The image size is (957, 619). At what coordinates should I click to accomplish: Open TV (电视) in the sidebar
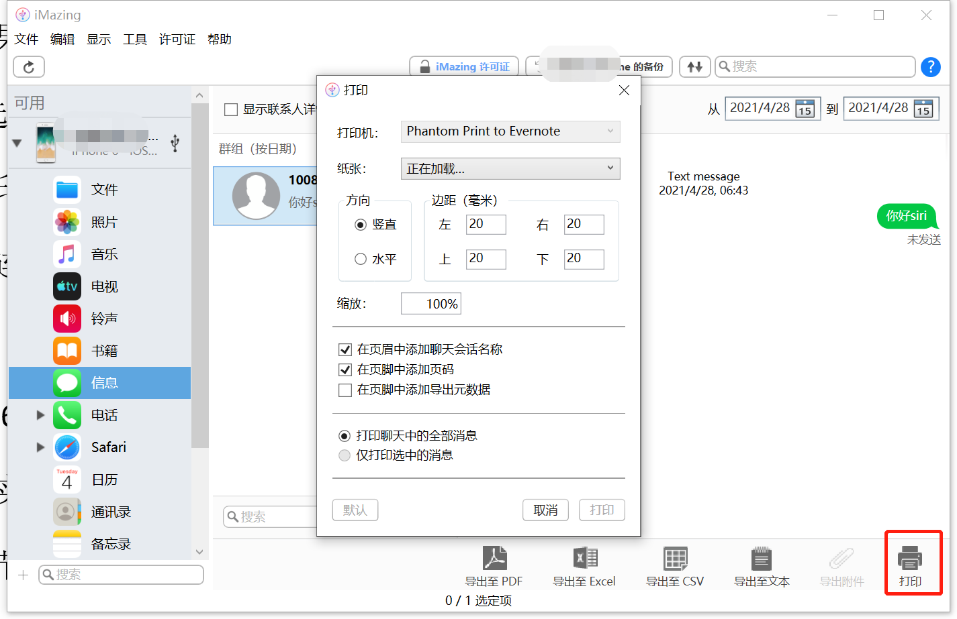coord(99,286)
